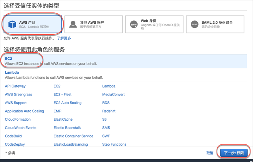
Task: Select API Gateway from service list
Action: click(15, 86)
